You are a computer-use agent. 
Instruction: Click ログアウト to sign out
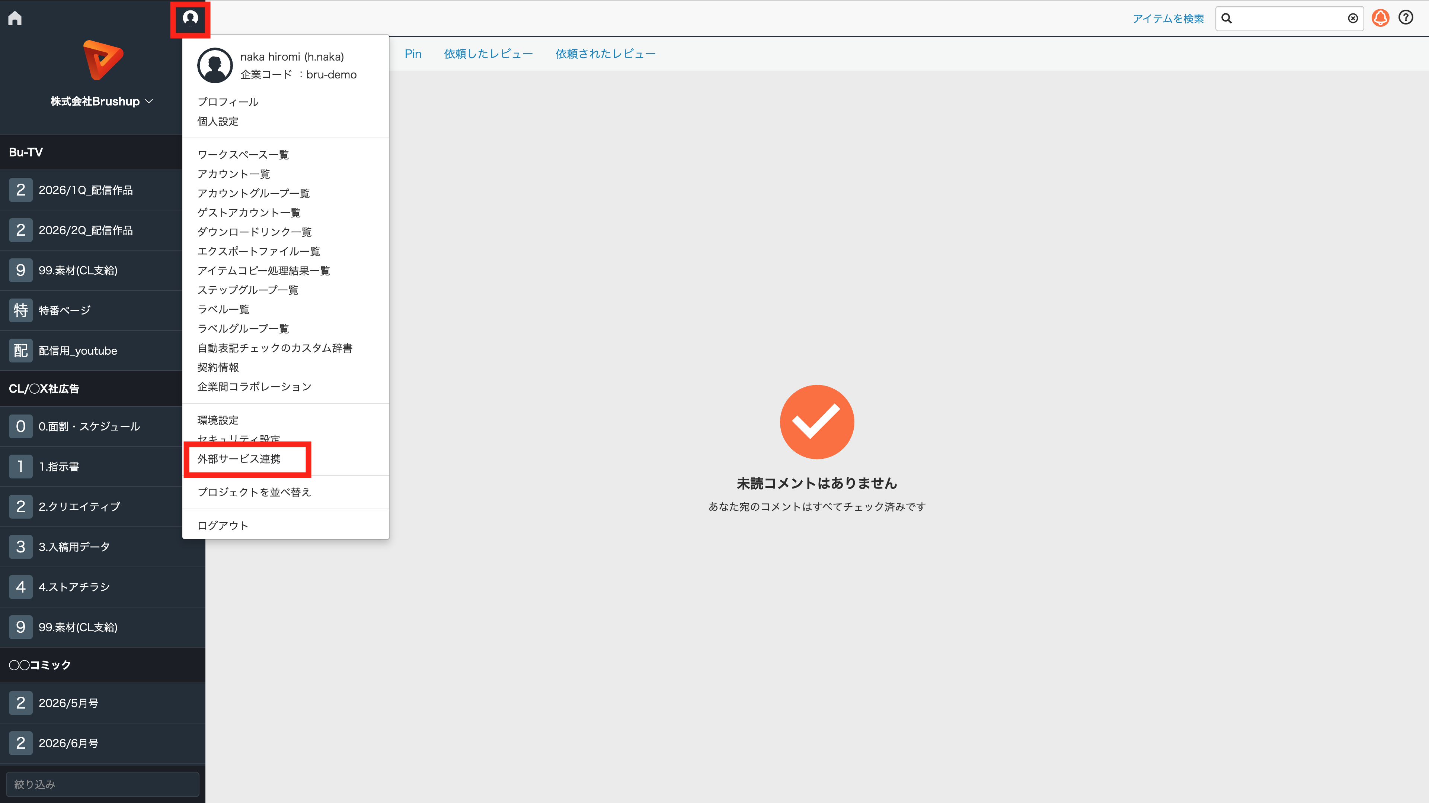click(223, 526)
